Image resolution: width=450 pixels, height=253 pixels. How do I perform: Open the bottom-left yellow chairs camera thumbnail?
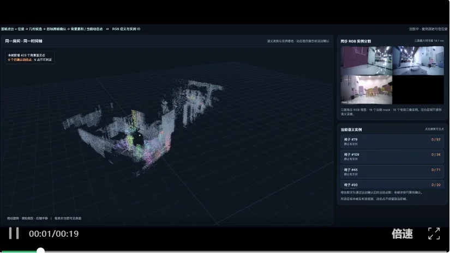366,90
